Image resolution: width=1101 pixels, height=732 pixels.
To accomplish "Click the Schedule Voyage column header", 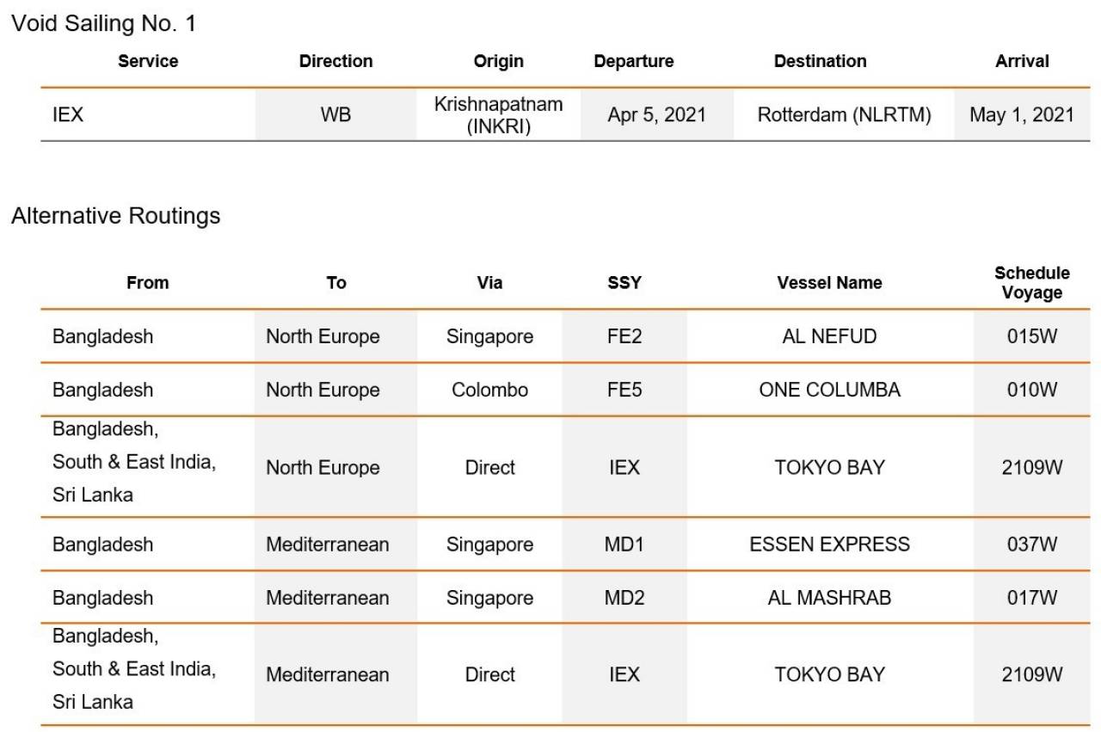I will tap(1031, 283).
